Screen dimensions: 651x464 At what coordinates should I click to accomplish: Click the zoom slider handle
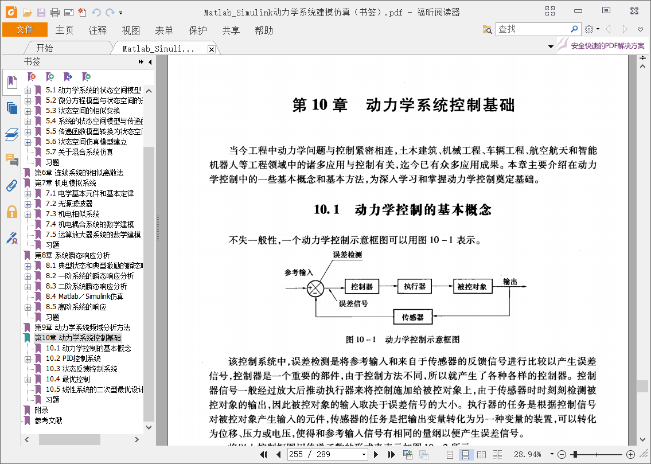point(575,454)
